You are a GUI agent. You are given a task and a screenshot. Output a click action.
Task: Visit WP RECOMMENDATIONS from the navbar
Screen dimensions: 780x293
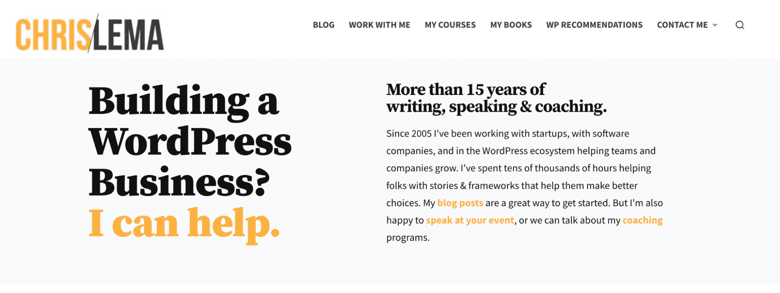tap(594, 25)
